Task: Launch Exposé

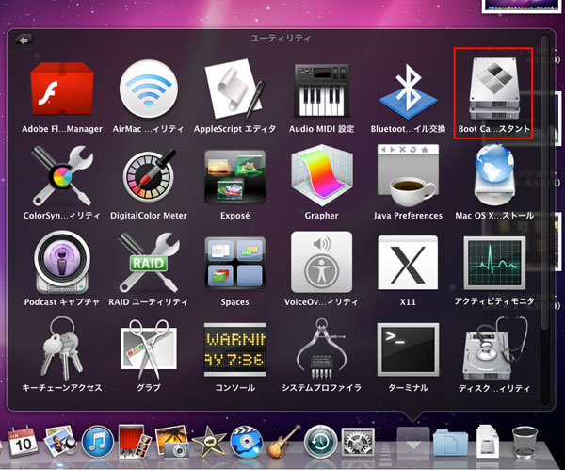Action: click(234, 183)
